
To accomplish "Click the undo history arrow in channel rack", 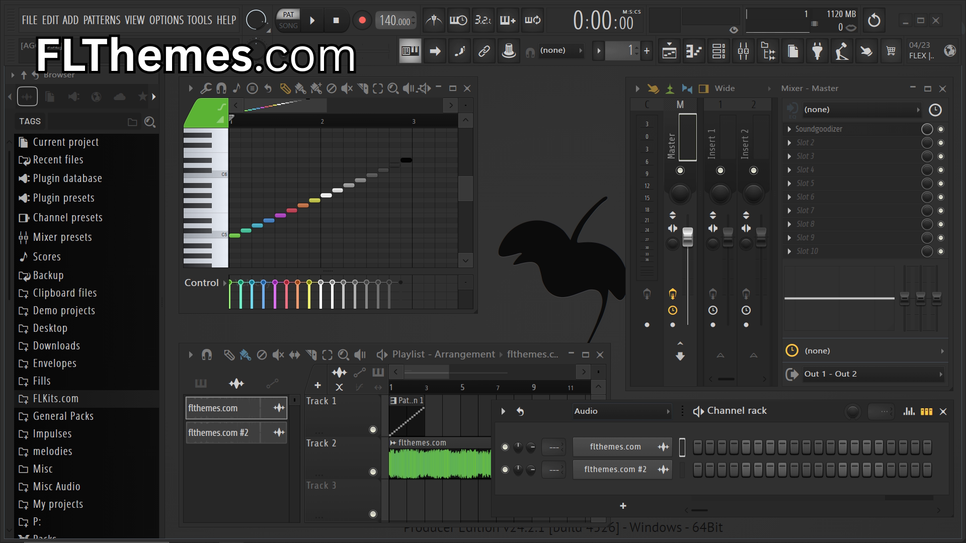I will coord(520,411).
